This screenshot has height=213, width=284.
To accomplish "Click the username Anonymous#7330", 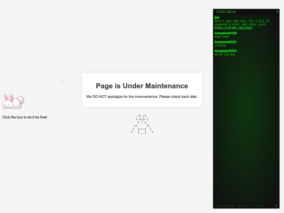I will [226, 33].
